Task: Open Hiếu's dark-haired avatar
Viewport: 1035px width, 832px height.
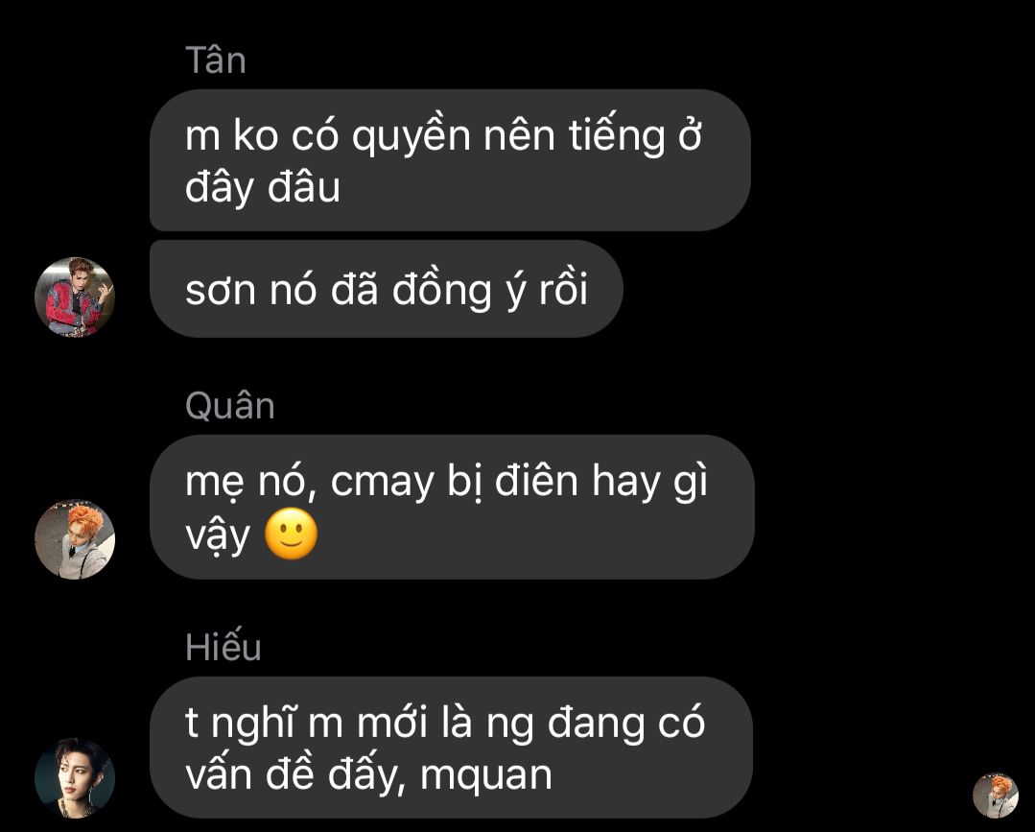Action: pyautogui.click(x=75, y=778)
